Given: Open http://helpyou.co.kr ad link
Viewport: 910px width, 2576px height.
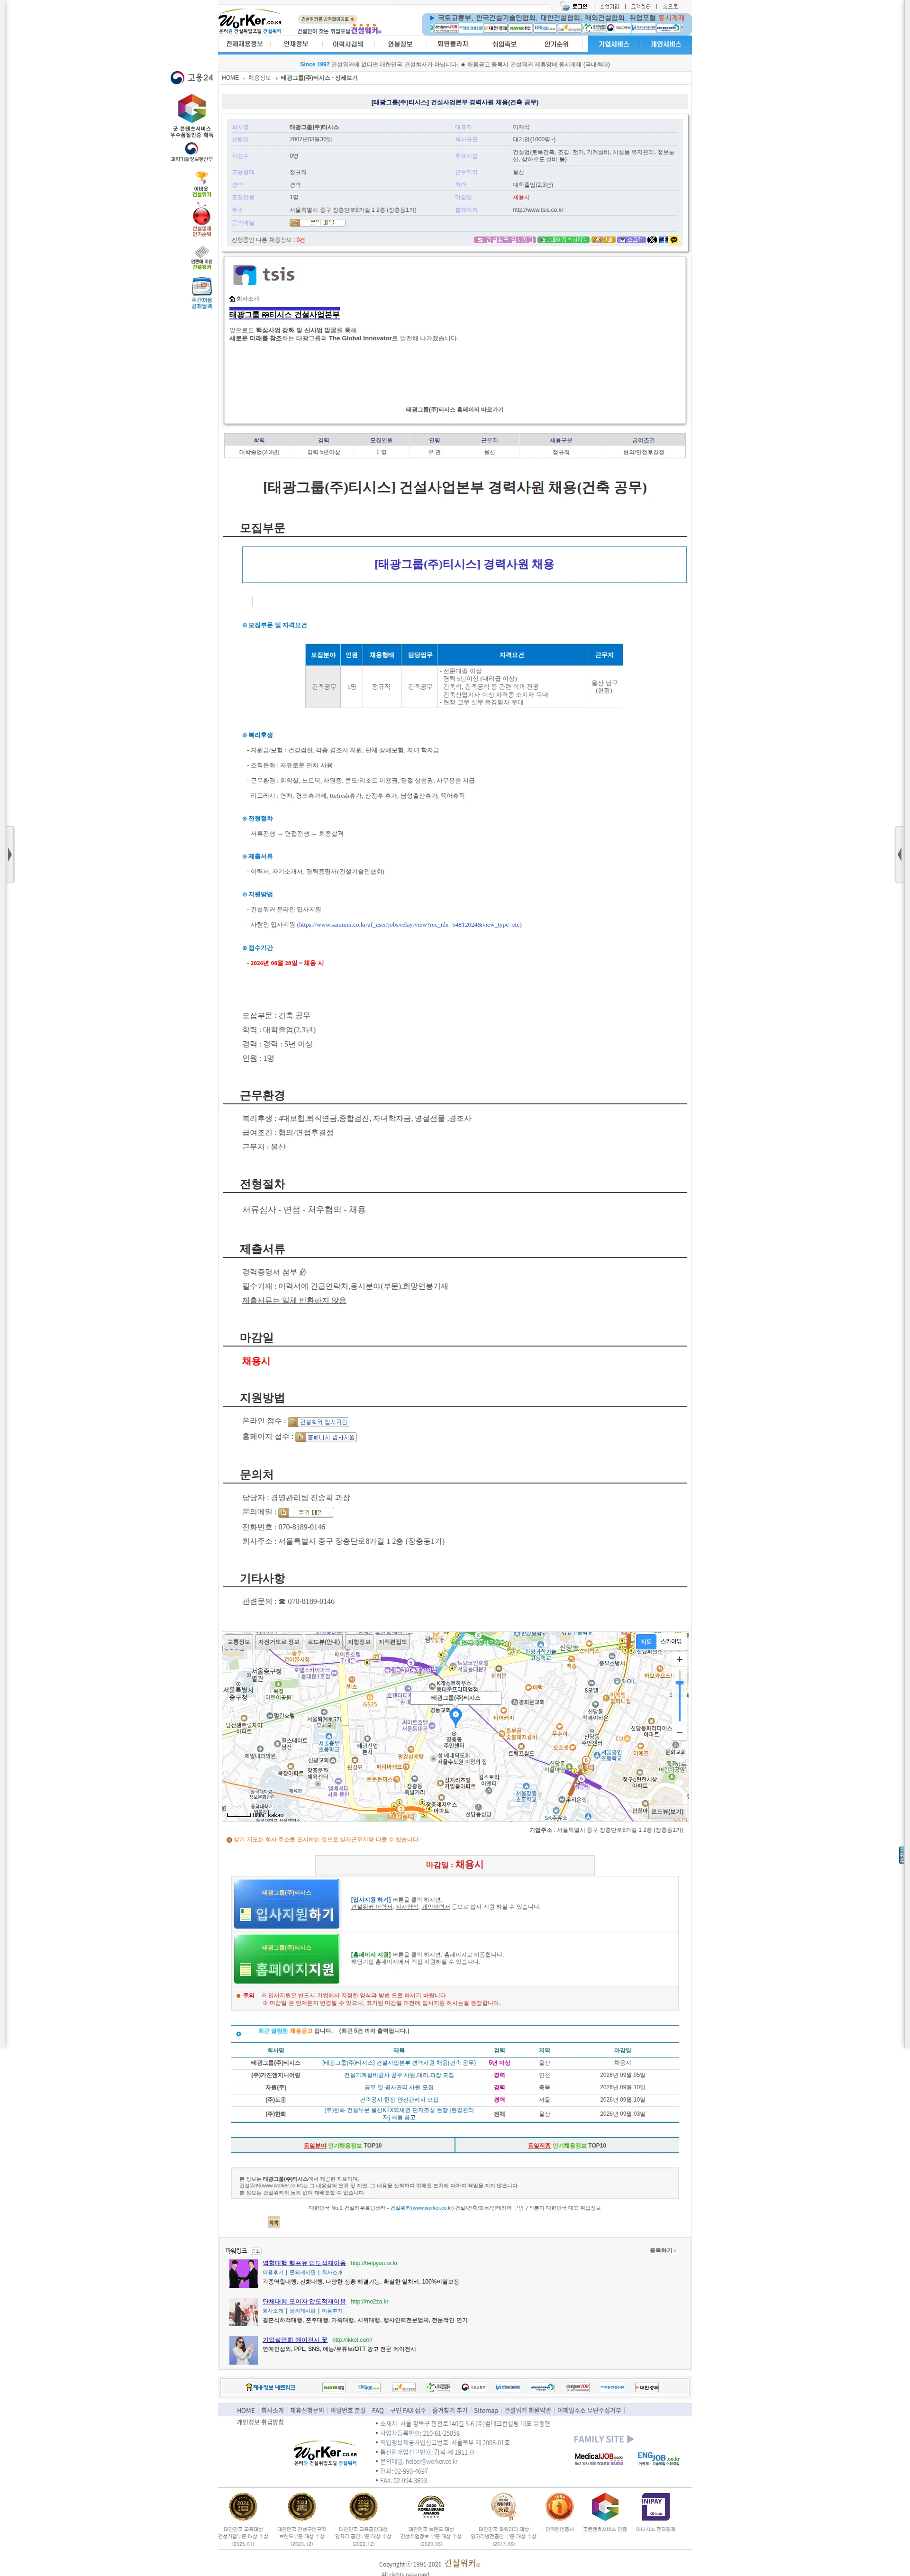Looking at the screenshot, I should coord(374,2263).
